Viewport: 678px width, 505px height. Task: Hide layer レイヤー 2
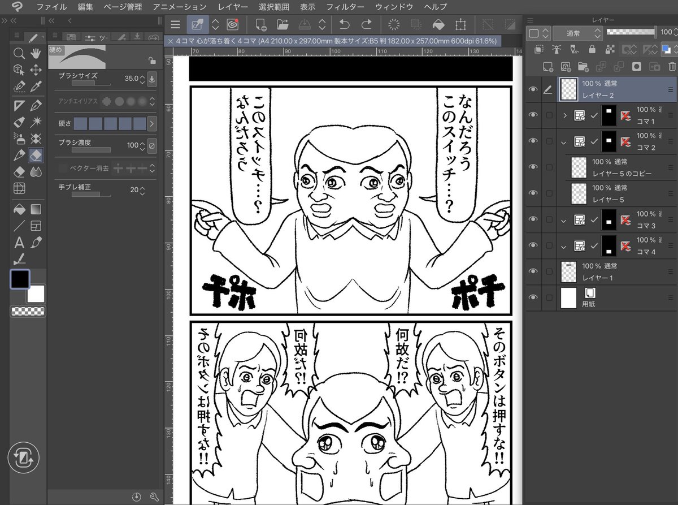533,89
